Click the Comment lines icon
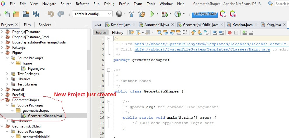The height and width of the screenshot is (138, 289). click(x=245, y=33)
